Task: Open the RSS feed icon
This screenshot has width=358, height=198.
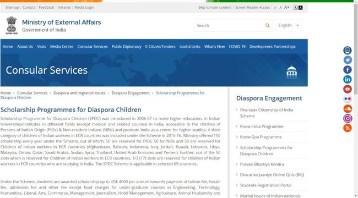Action: 348,128
